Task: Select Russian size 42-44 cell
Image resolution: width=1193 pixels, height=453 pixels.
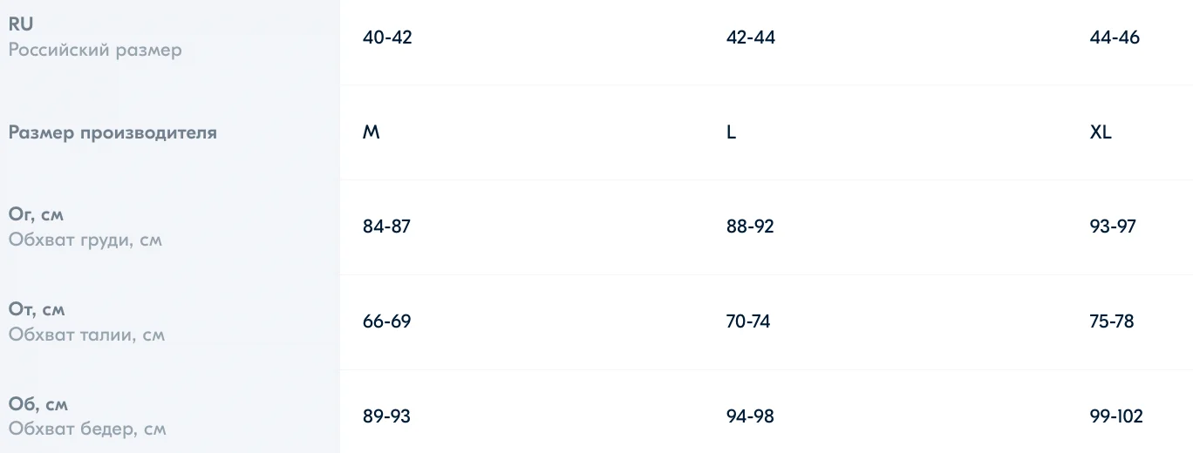Action: [750, 37]
